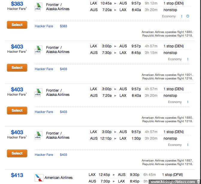Click the exclamation icon for the 7:30p return fare

(x=188, y=59)
